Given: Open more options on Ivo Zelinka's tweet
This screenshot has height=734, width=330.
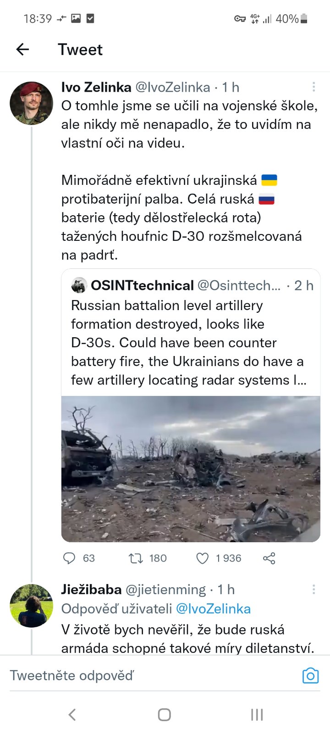Looking at the screenshot, I should (313, 87).
